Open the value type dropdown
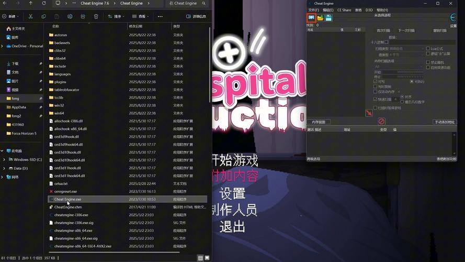465x262 pixels. [406, 55]
